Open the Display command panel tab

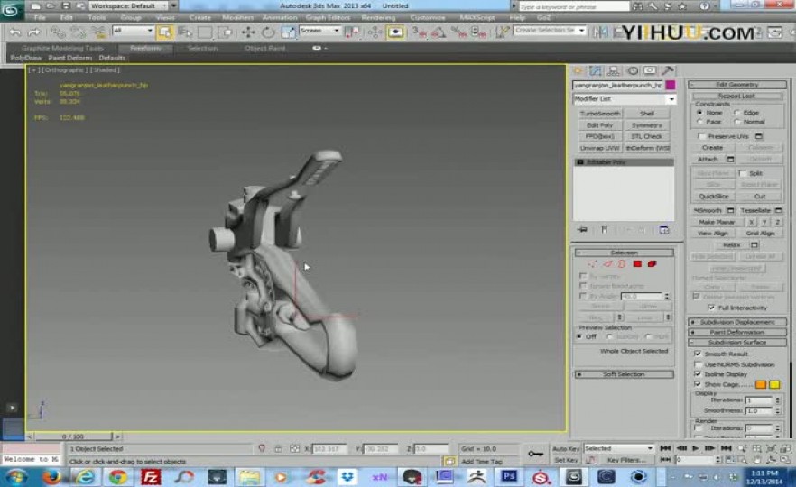650,70
